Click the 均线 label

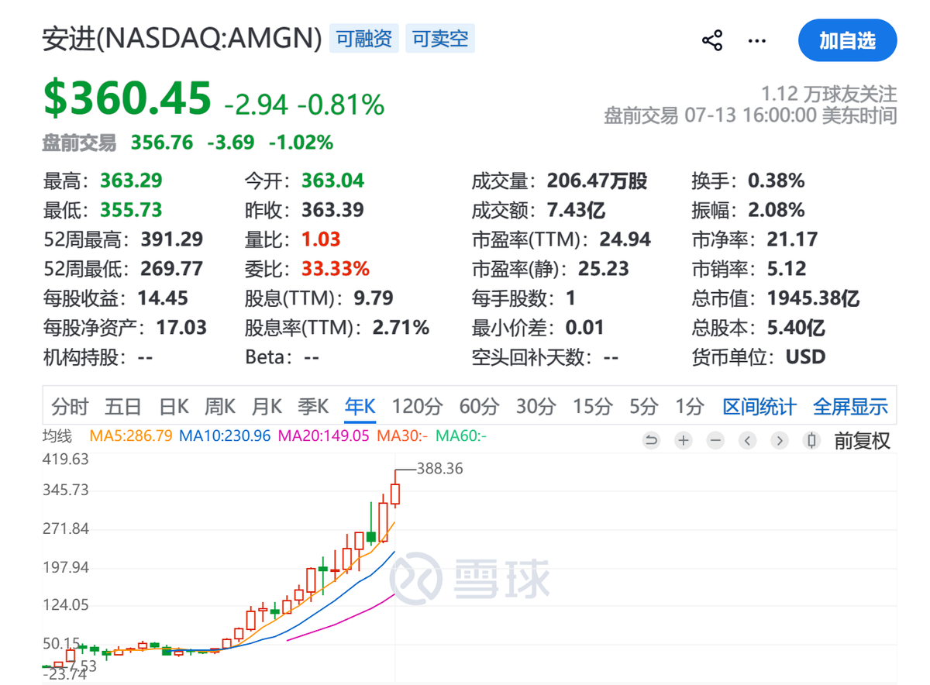57,435
